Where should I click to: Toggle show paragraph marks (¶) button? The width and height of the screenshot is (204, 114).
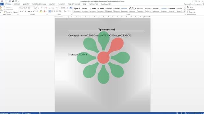click(71, 8)
